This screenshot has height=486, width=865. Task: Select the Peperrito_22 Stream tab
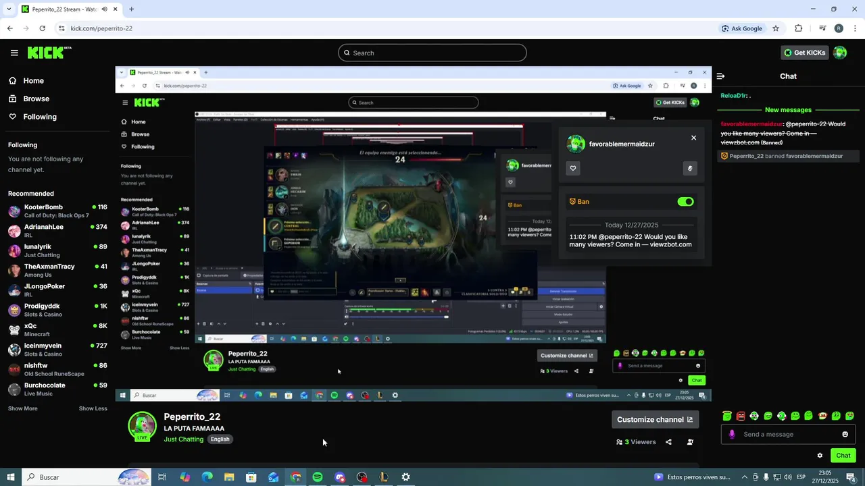69,9
